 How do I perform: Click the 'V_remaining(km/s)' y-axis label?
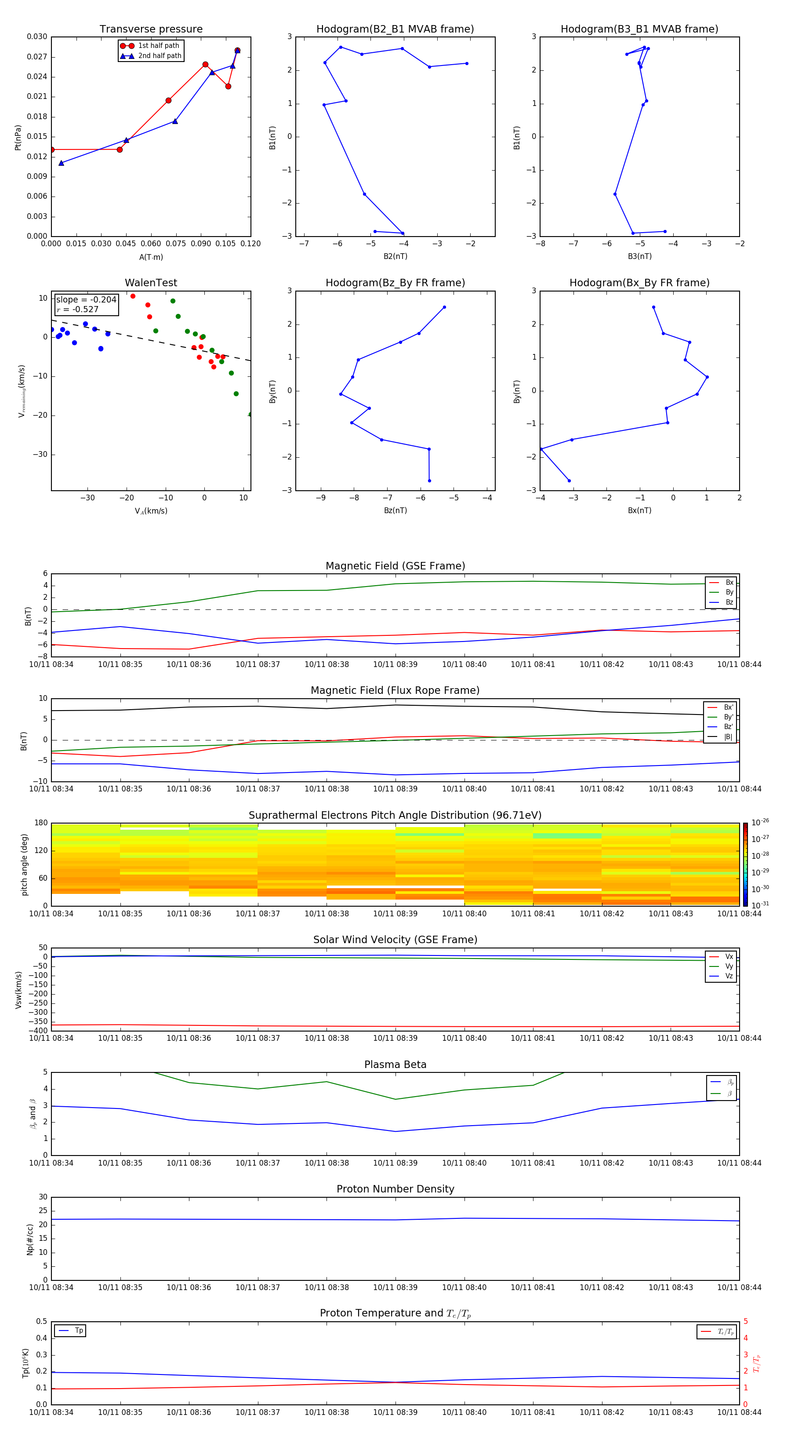[22, 391]
